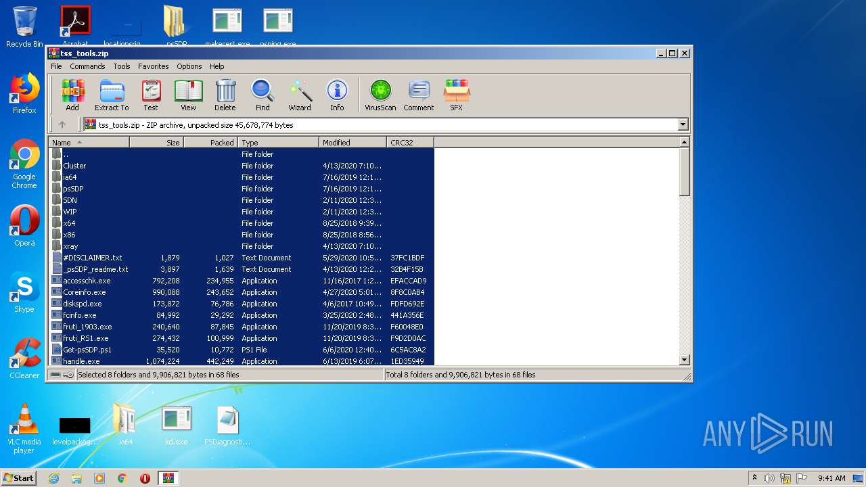Run VirusScan on archive
Viewport: 866px width, 487px height.
click(x=380, y=95)
